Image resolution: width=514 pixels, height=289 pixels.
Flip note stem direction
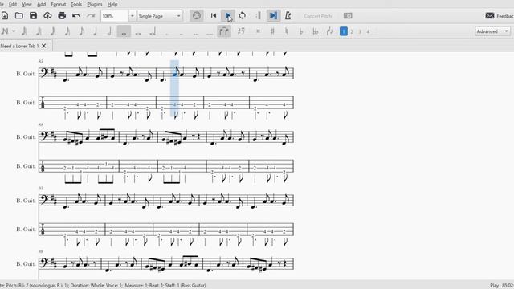click(x=330, y=31)
